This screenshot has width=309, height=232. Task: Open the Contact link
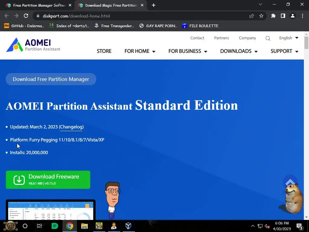click(x=197, y=38)
